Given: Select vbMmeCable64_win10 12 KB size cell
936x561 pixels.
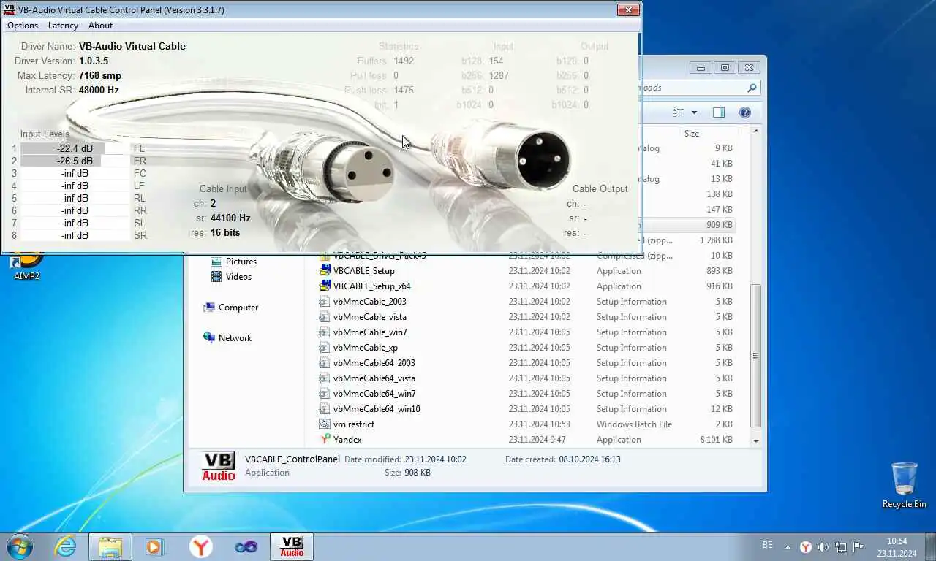Looking at the screenshot, I should 722,409.
